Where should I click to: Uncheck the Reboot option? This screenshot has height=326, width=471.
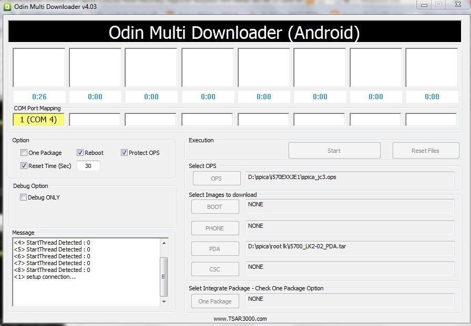[80, 153]
